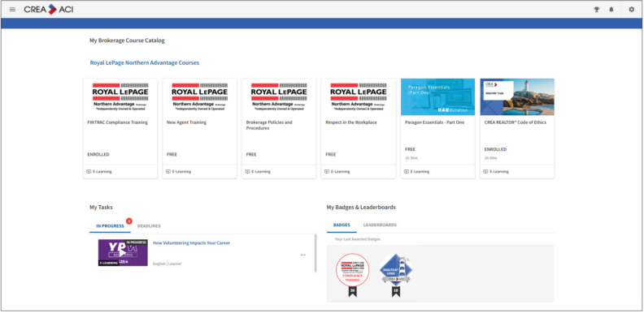The image size is (644, 313).
Task: Select the Badges tab
Action: tap(342, 225)
